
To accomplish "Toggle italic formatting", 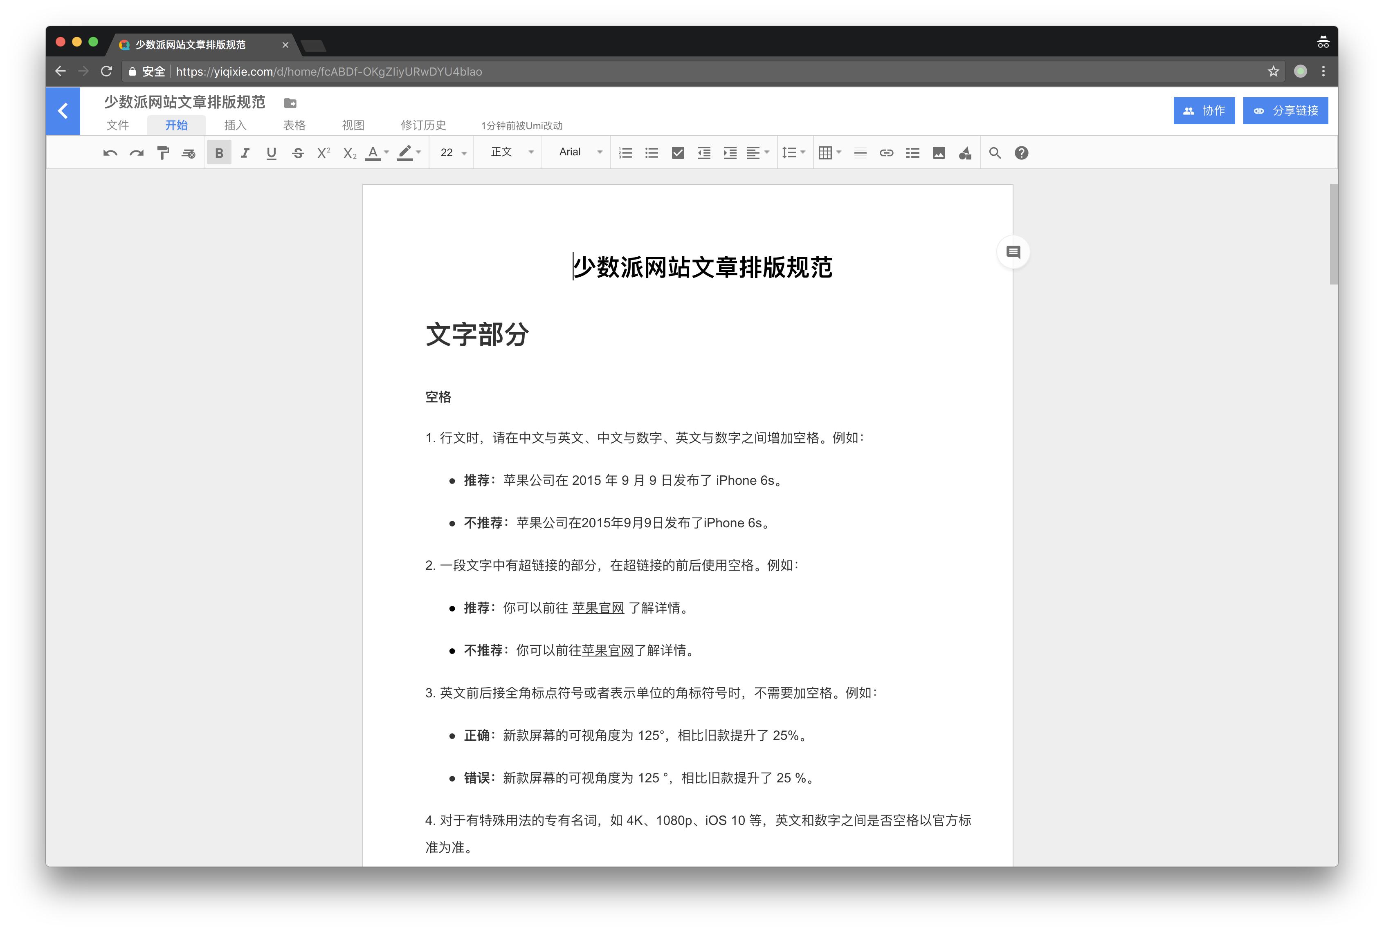I will 245,153.
